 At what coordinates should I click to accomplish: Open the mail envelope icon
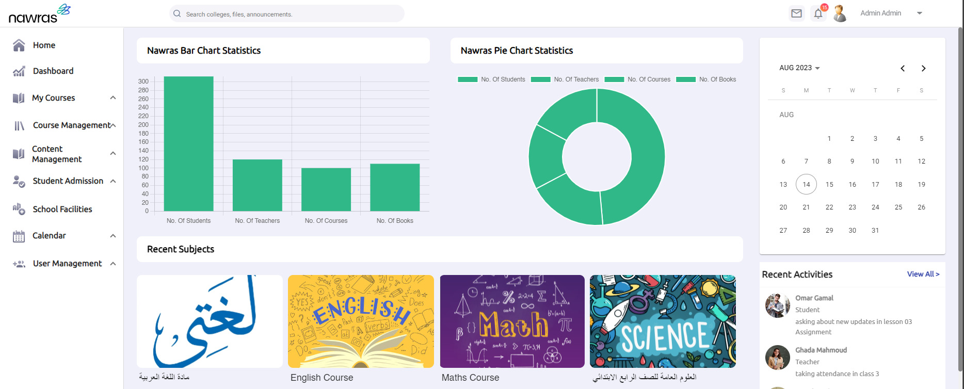(797, 13)
